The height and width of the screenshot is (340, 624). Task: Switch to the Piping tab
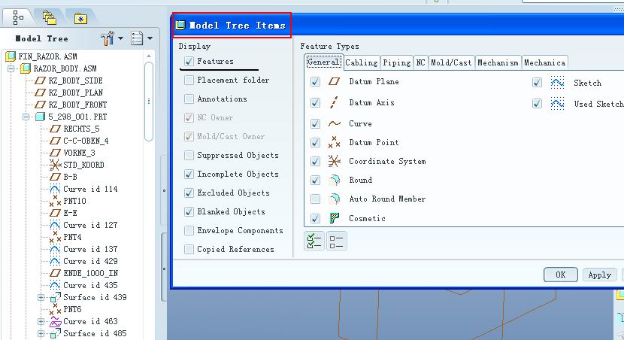click(x=396, y=62)
